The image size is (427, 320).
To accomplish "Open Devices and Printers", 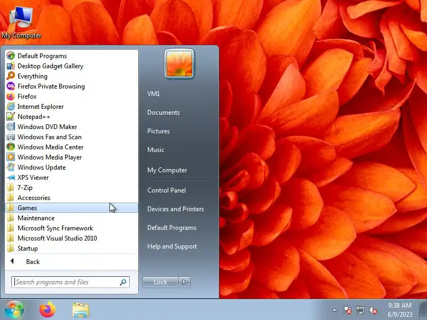I will tap(176, 209).
